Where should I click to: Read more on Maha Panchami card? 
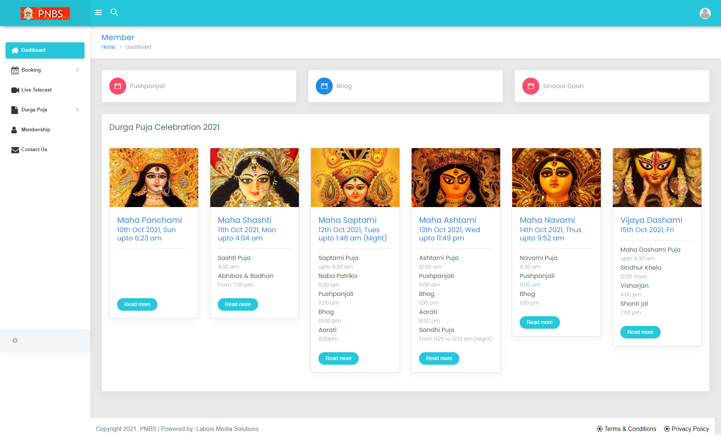click(137, 304)
